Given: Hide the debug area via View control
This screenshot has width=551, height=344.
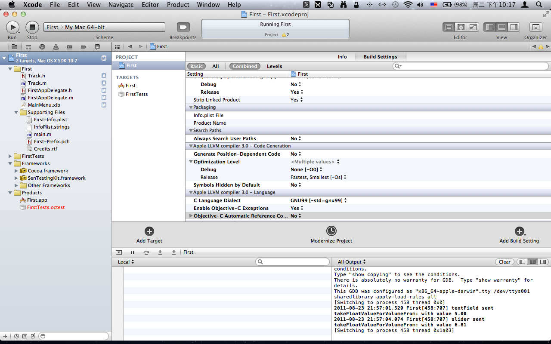Looking at the screenshot, I should [502, 27].
